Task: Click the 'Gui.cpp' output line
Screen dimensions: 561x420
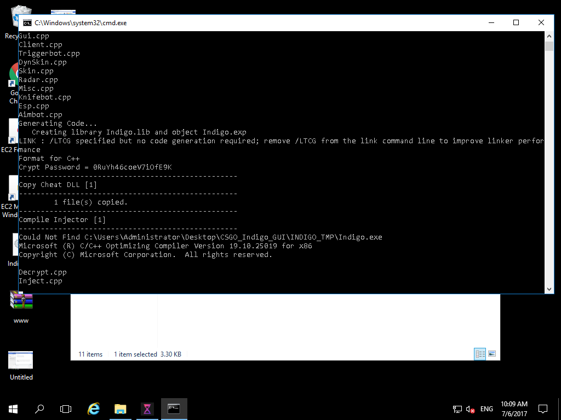Action: [x=33, y=36]
